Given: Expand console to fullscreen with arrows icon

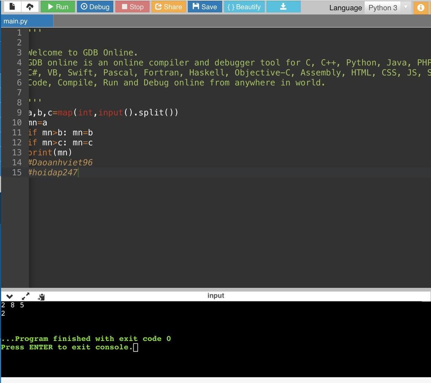Looking at the screenshot, I should 26,296.
